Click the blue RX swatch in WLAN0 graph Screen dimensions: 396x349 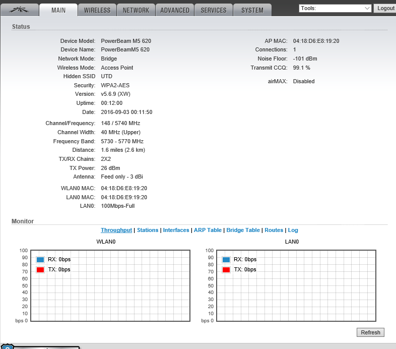pyautogui.click(x=40, y=259)
